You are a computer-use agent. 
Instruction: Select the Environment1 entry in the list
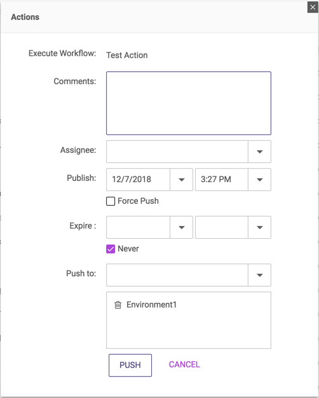[151, 304]
